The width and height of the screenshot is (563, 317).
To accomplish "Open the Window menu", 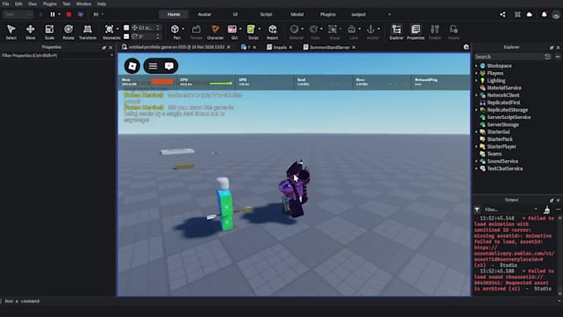I will [x=84, y=4].
